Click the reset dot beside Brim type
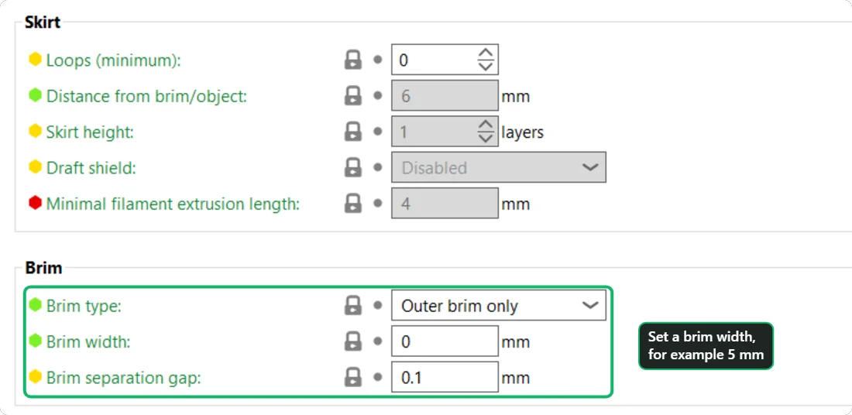The height and width of the screenshot is (415, 852). tap(378, 306)
